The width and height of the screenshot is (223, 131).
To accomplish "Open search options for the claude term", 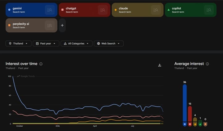I will click(156, 10).
